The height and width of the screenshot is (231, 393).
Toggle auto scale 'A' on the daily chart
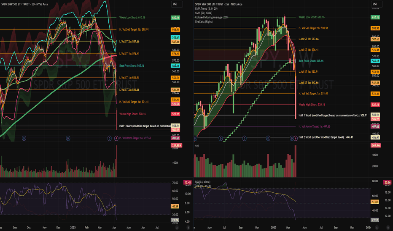pyautogui.click(x=177, y=228)
